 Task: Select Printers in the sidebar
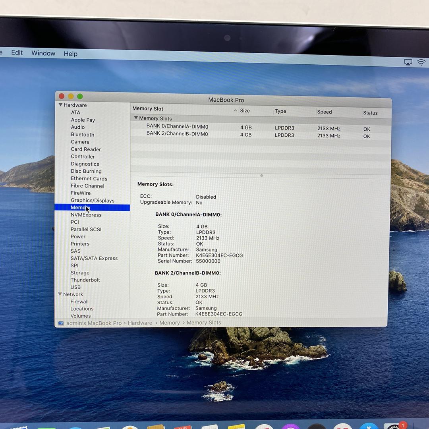(x=80, y=244)
